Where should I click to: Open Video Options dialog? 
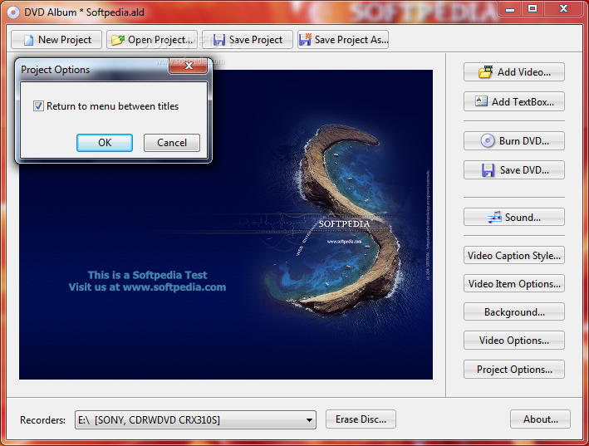point(514,341)
